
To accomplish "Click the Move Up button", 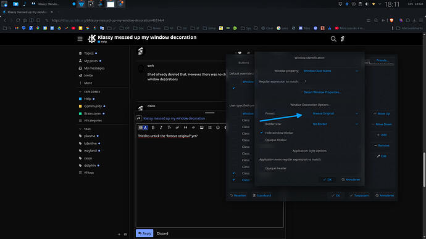I will point(382,113).
